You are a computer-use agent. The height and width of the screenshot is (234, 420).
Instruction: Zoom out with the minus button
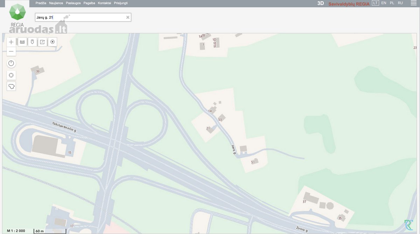11,51
